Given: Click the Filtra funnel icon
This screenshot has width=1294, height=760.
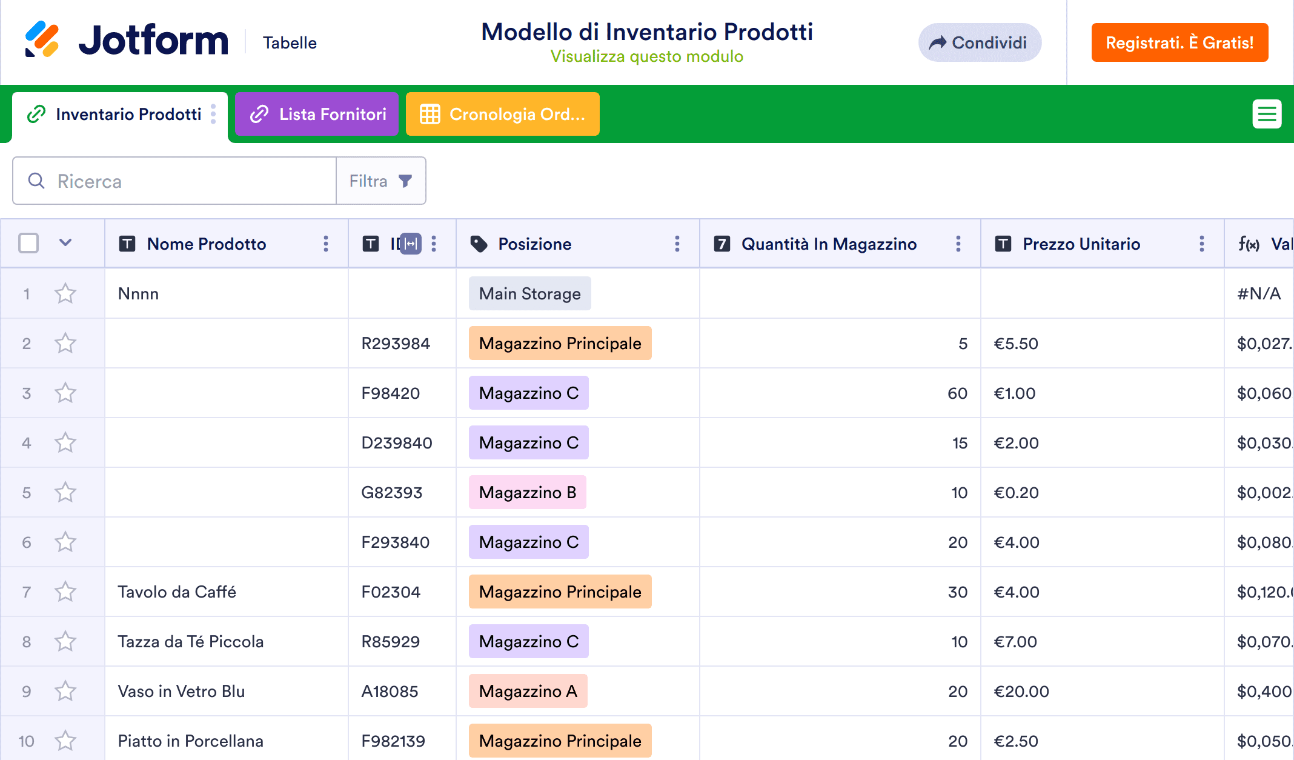Looking at the screenshot, I should pyautogui.click(x=405, y=181).
